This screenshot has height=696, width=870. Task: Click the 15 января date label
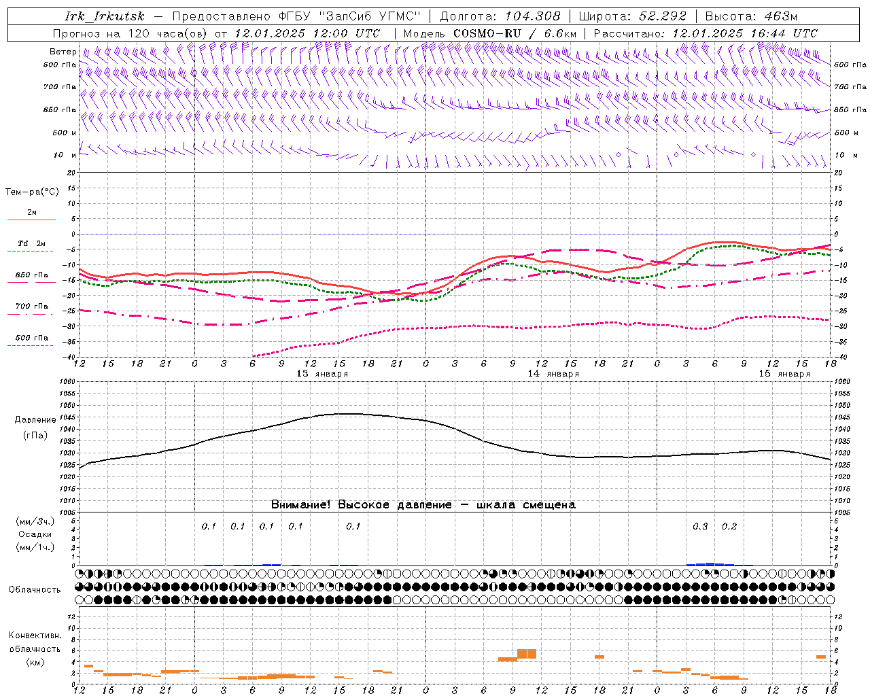click(784, 374)
